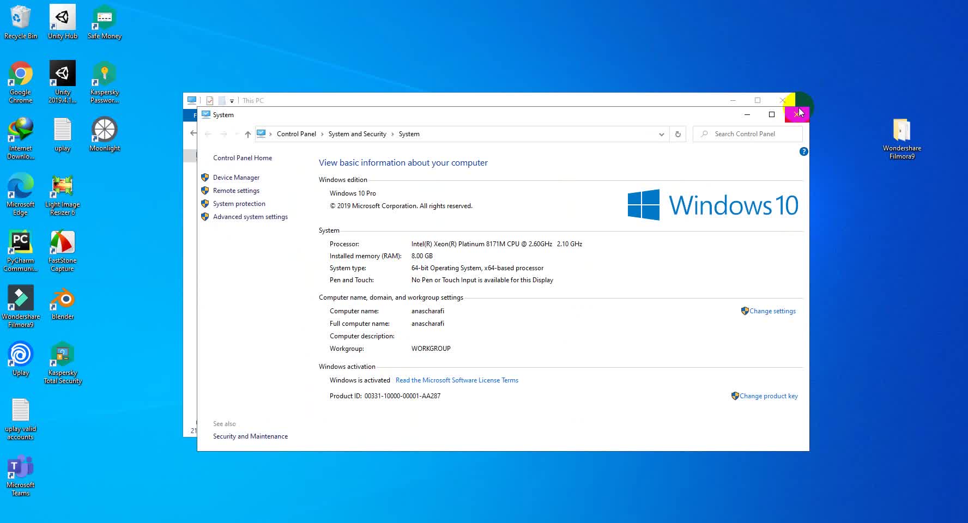968x523 pixels.
Task: Open Control Panel Home link
Action: click(243, 158)
